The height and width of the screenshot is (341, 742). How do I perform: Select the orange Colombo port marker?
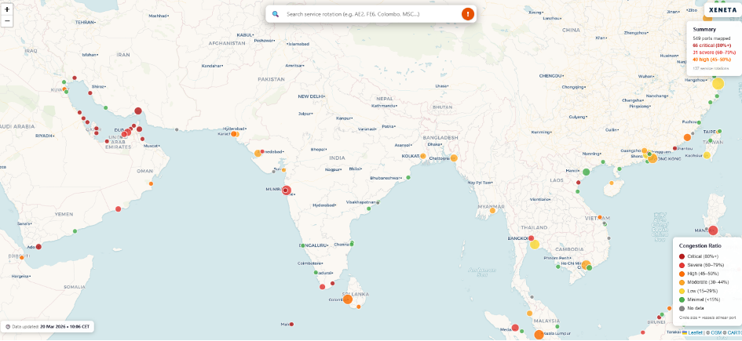click(x=348, y=299)
